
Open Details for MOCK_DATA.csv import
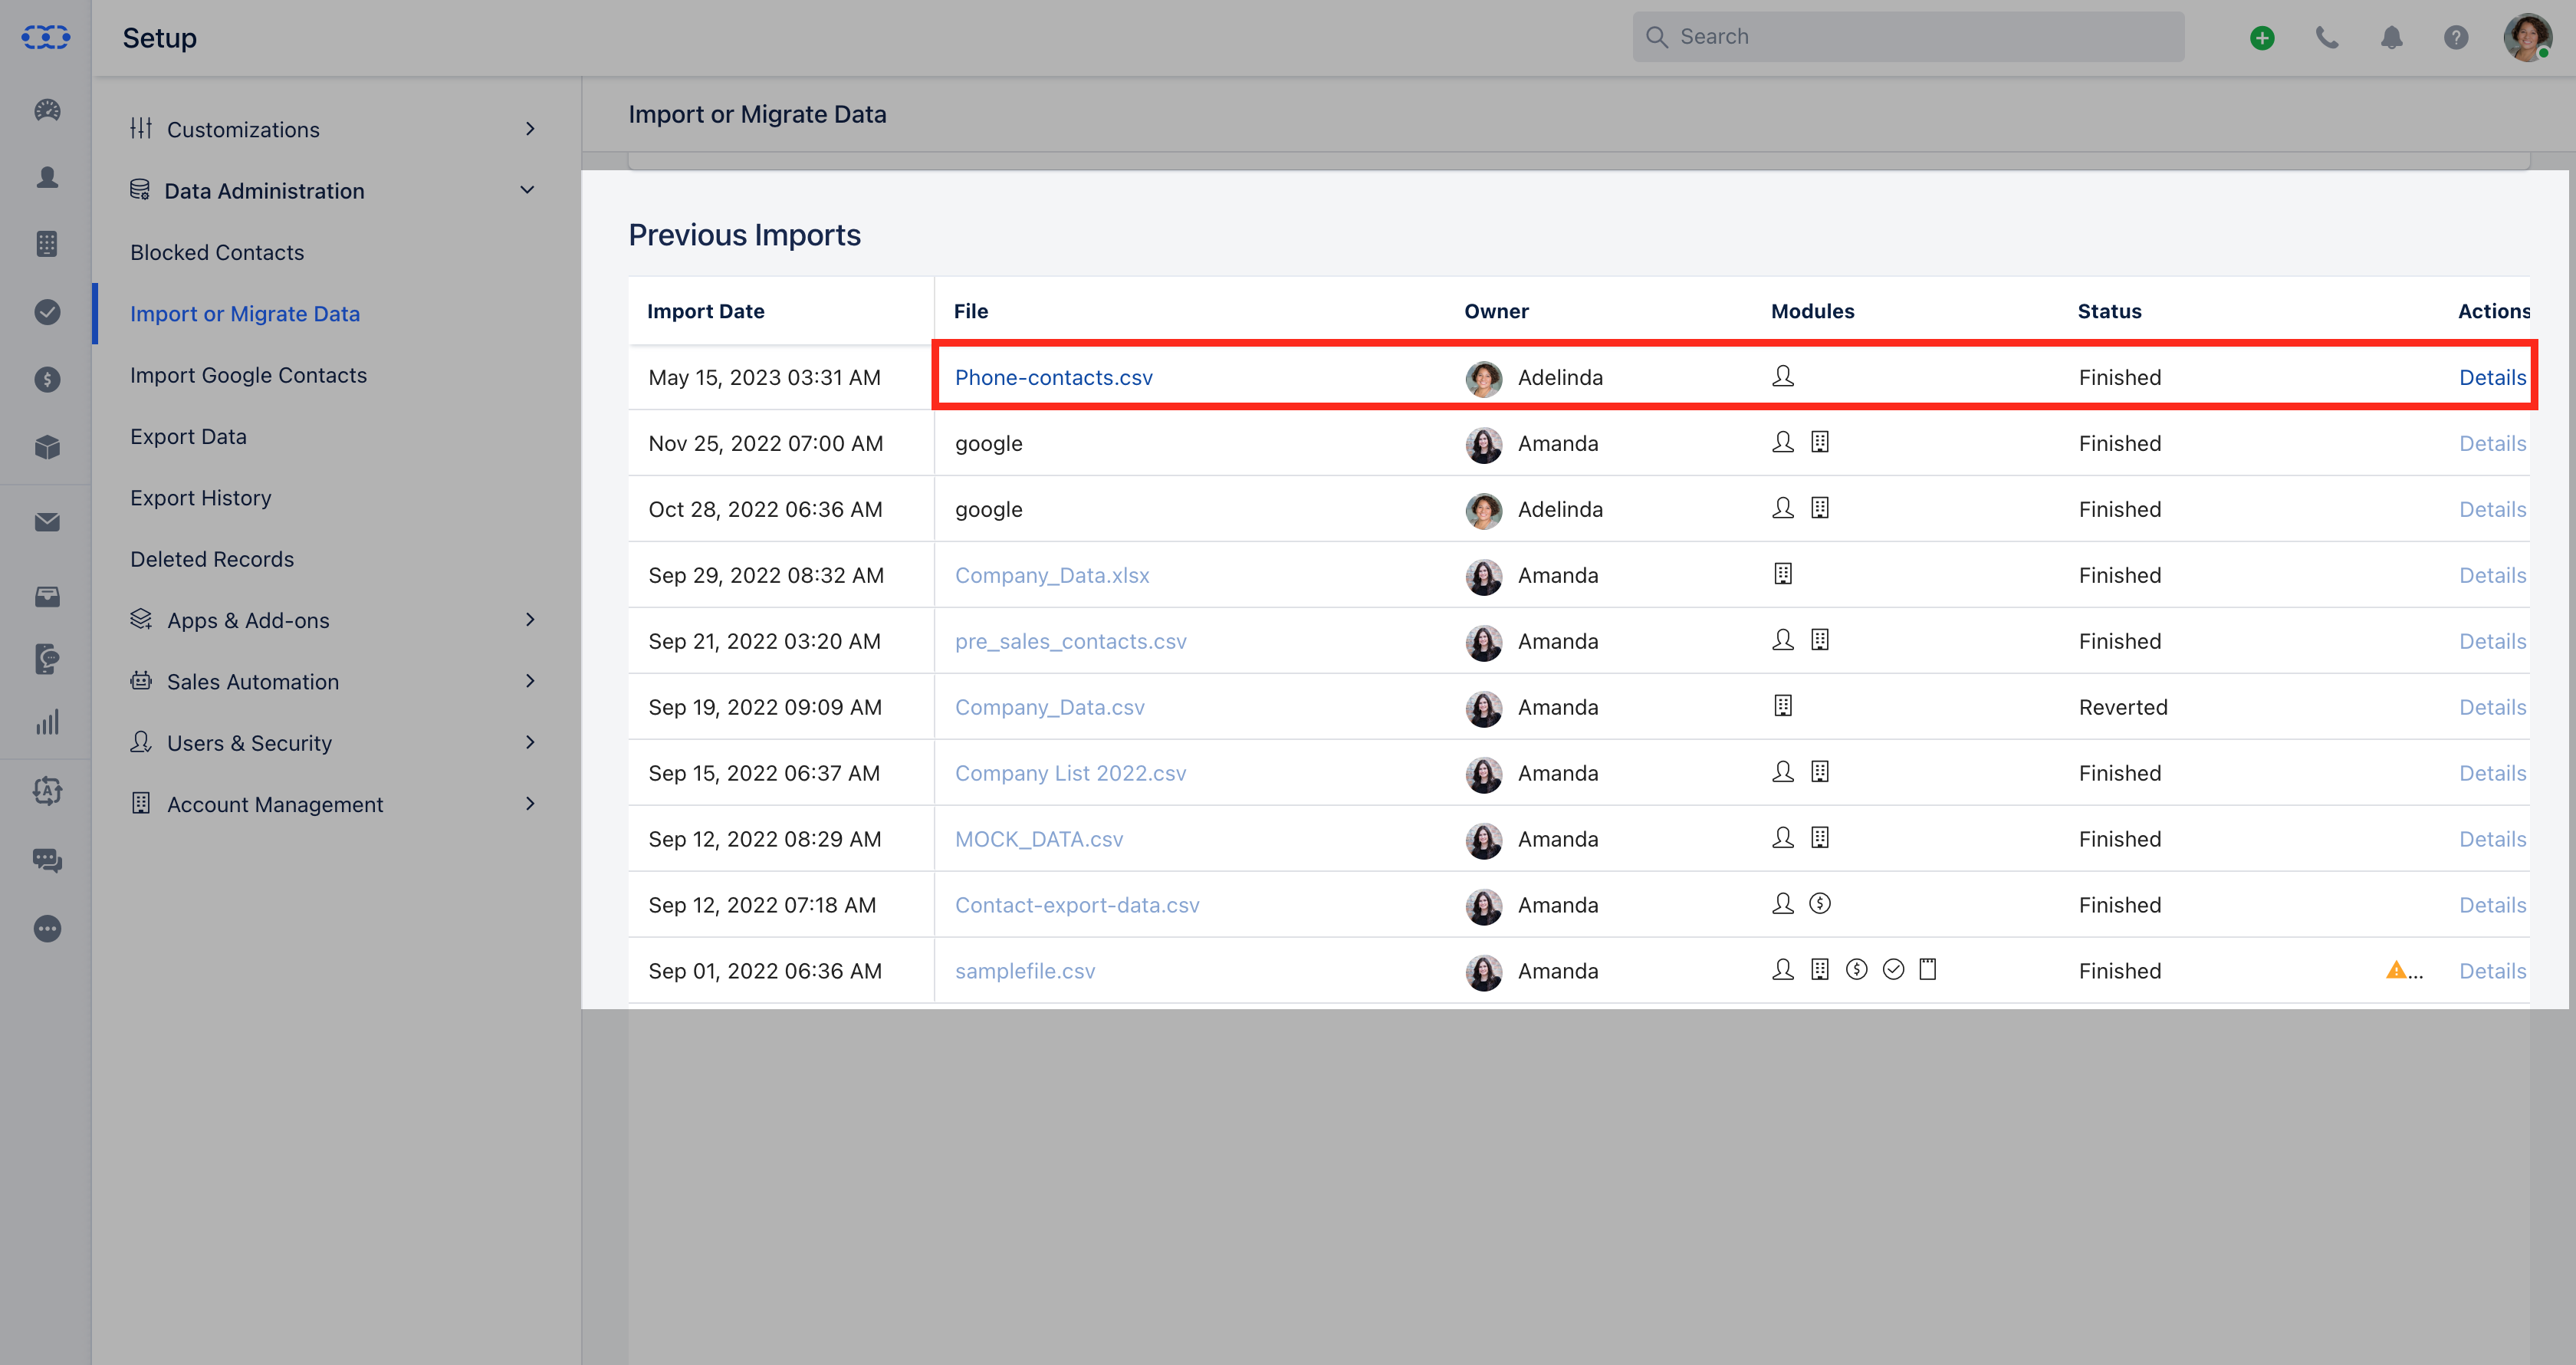click(x=2492, y=839)
